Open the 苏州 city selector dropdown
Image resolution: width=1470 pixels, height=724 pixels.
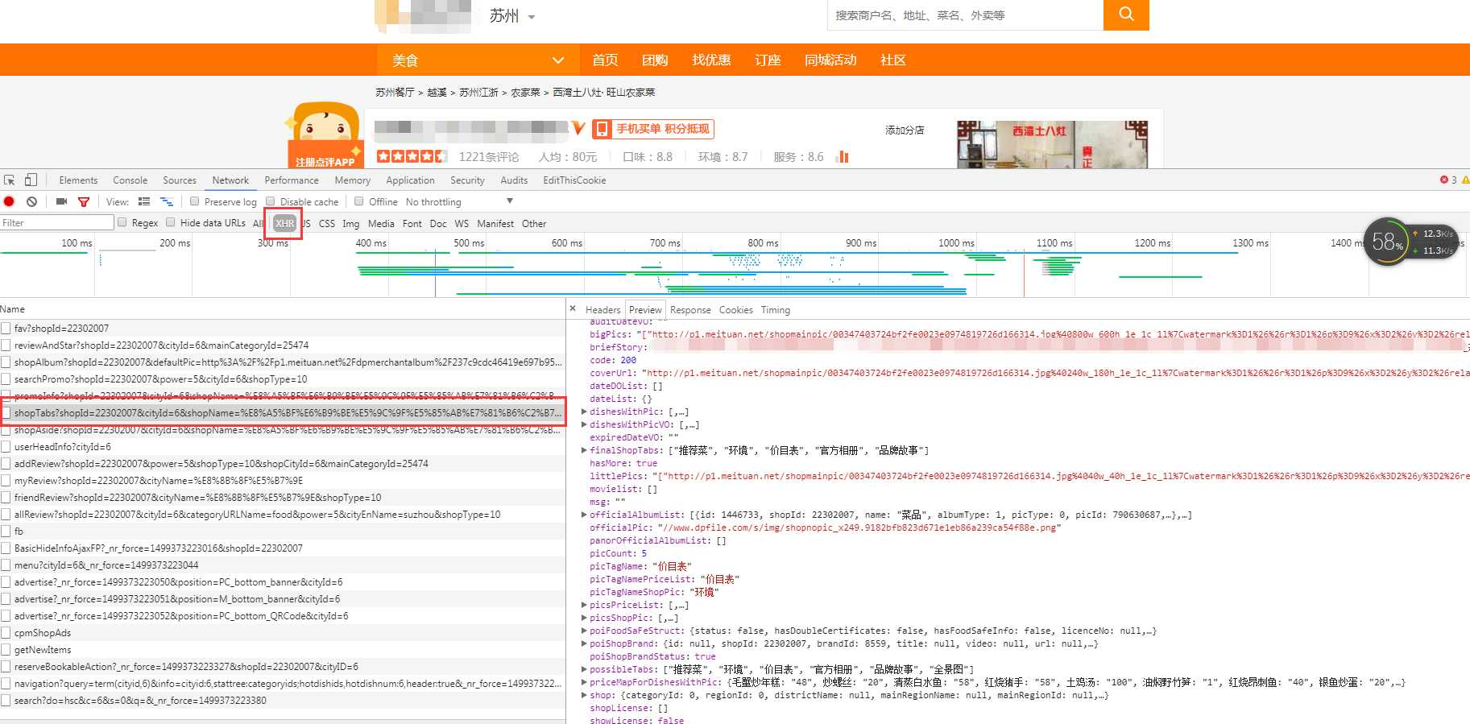tap(512, 15)
